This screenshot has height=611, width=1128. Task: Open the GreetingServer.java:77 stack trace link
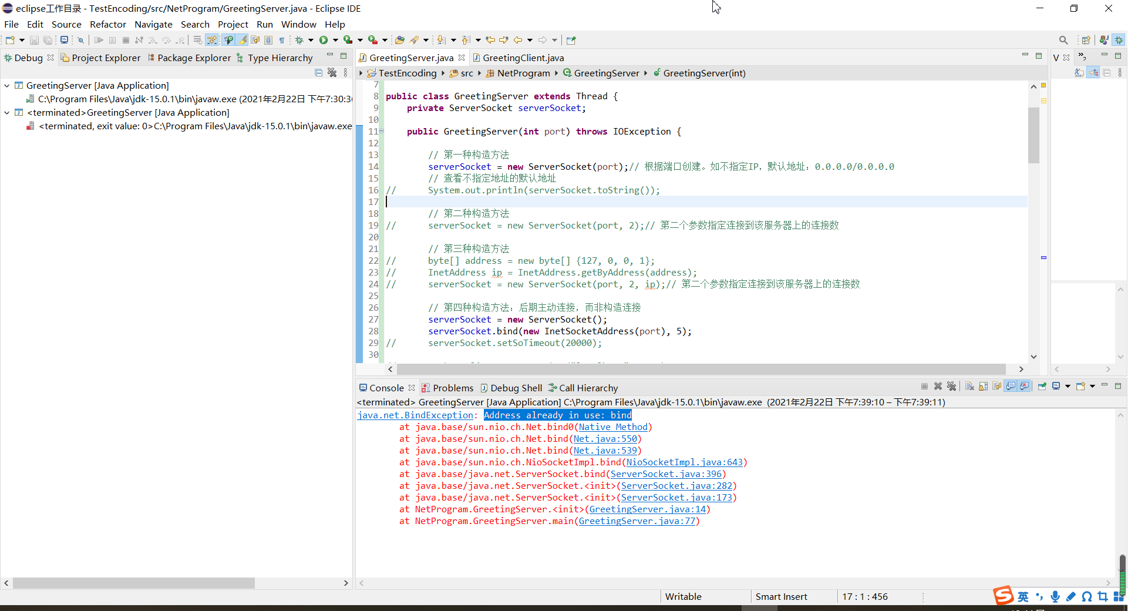[x=637, y=521]
